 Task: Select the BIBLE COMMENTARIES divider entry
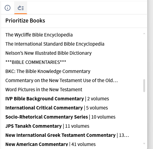[x=36, y=62]
